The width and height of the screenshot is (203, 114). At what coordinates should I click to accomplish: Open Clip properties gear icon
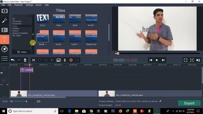pos(71,60)
